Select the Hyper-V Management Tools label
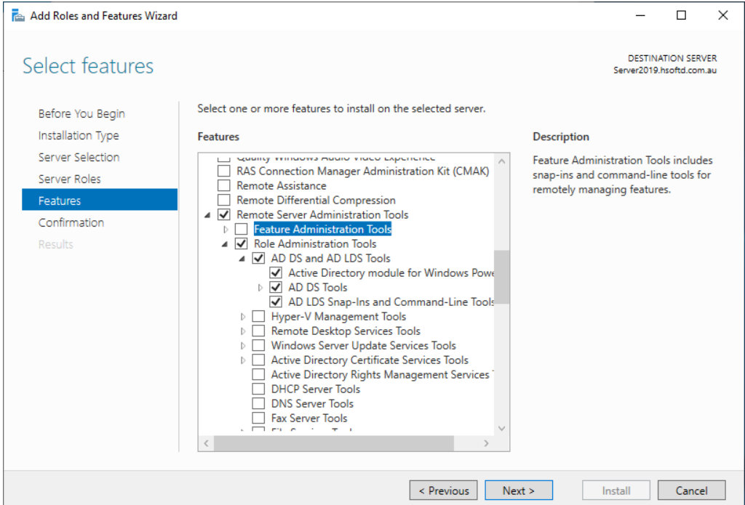The width and height of the screenshot is (745, 505). pyautogui.click(x=338, y=317)
